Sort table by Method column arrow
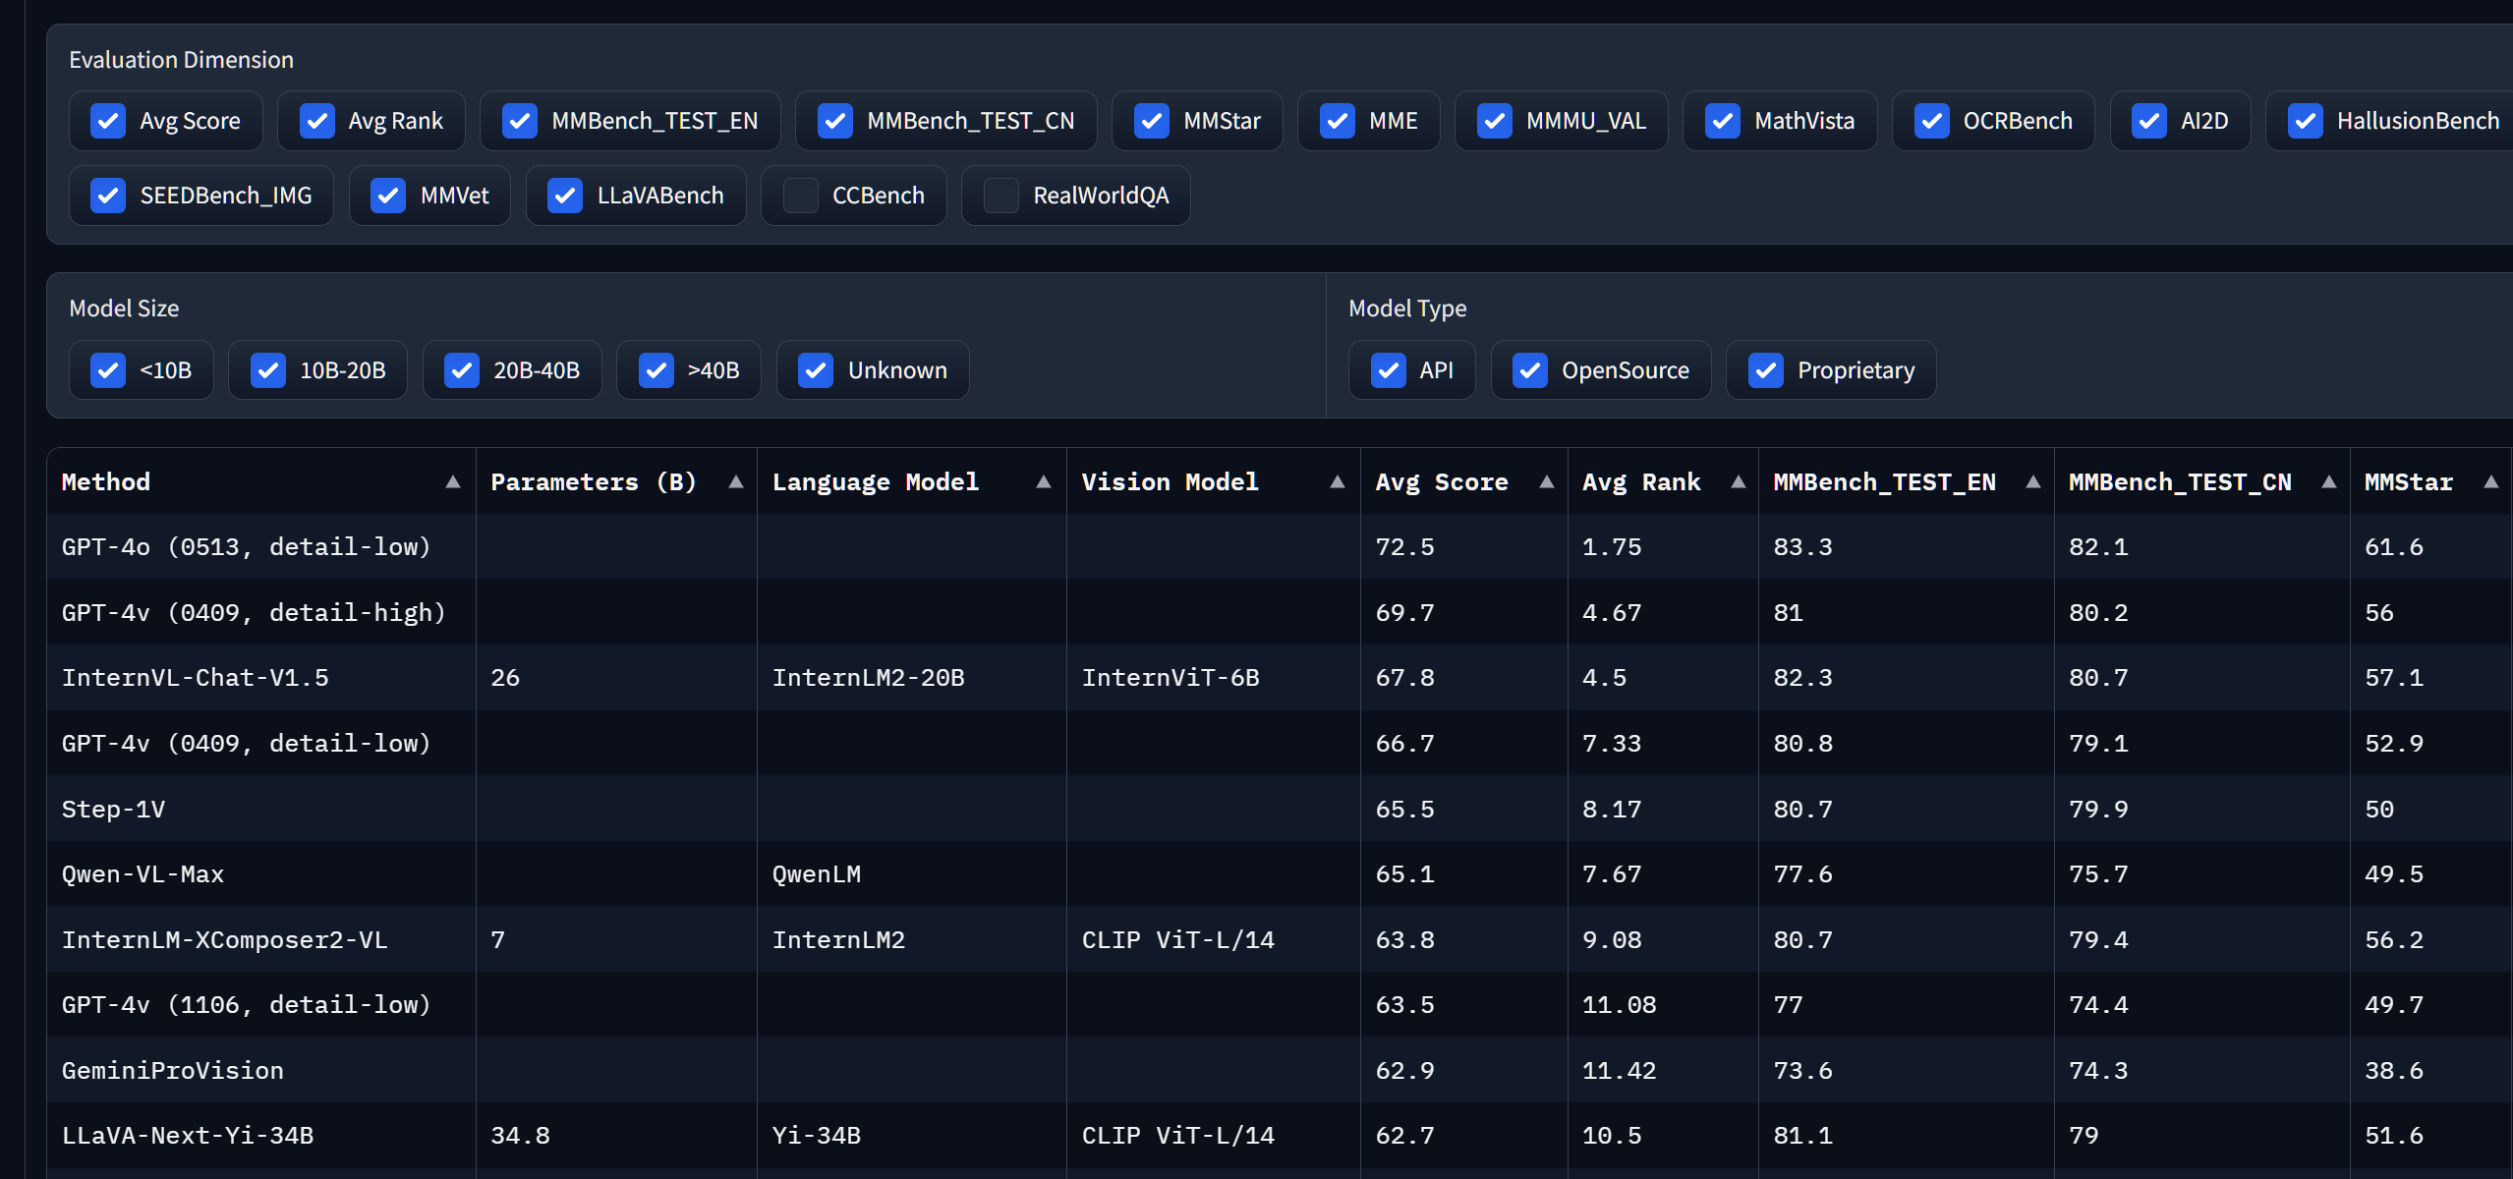Screen dimensions: 2513x1179 pyautogui.click(x=453, y=481)
